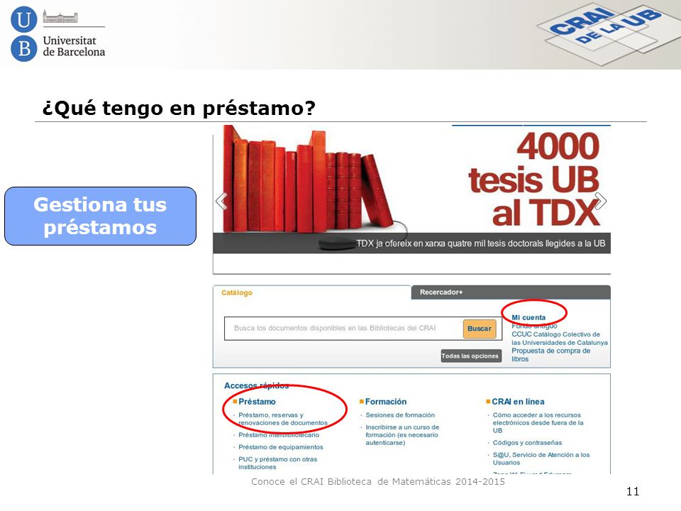Image resolution: width=681 pixels, height=511 pixels.
Task: Open the Mi cuenta link
Action: click(x=528, y=318)
